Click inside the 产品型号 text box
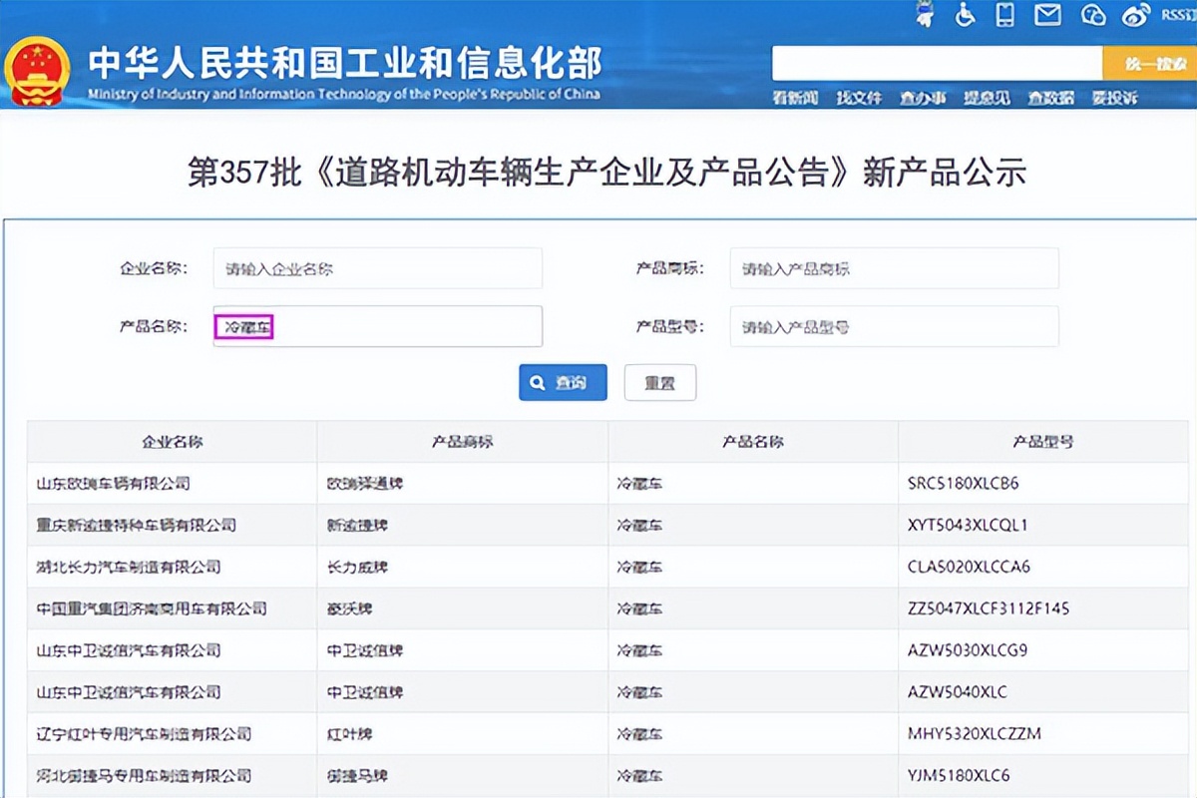The width and height of the screenshot is (1197, 798). pos(894,326)
